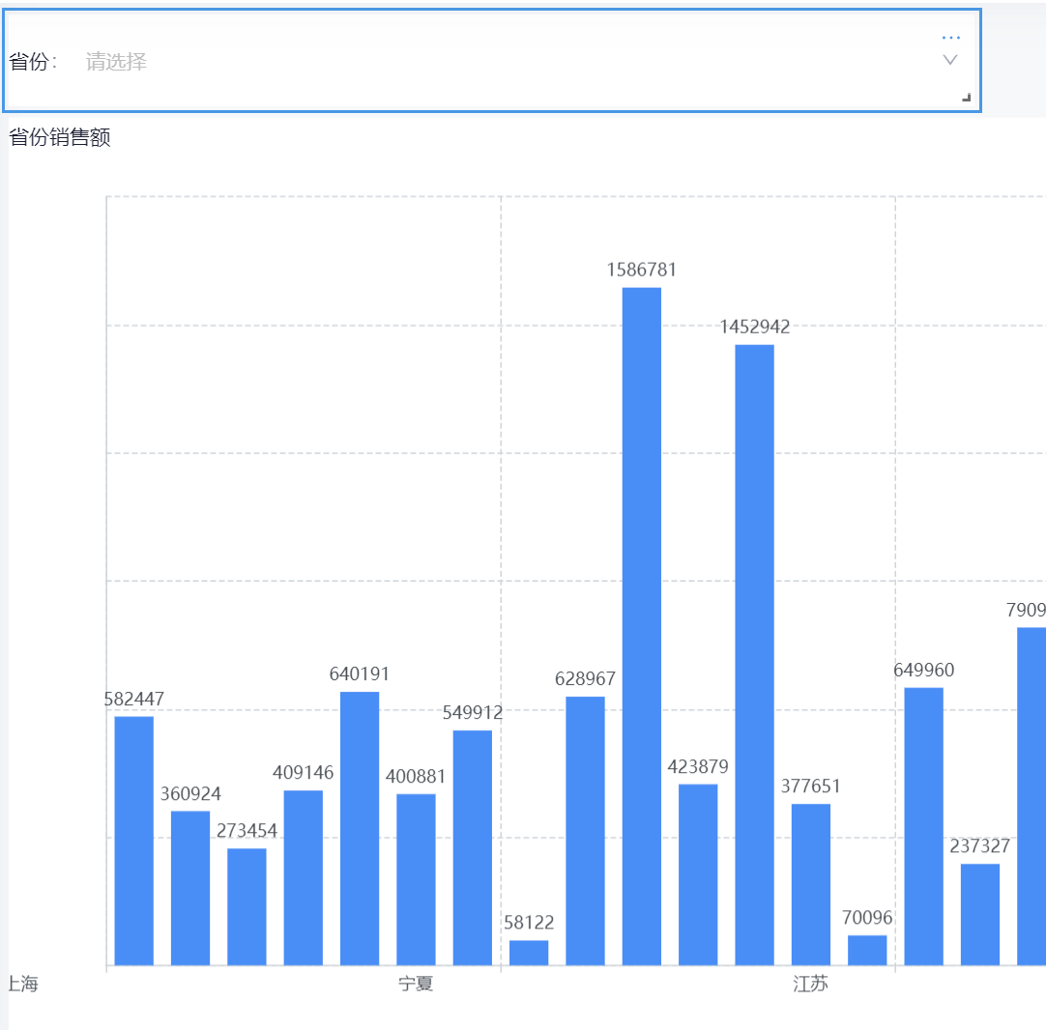Click the 省份 filter label
Image resolution: width=1046 pixels, height=1030 pixels.
[33, 61]
